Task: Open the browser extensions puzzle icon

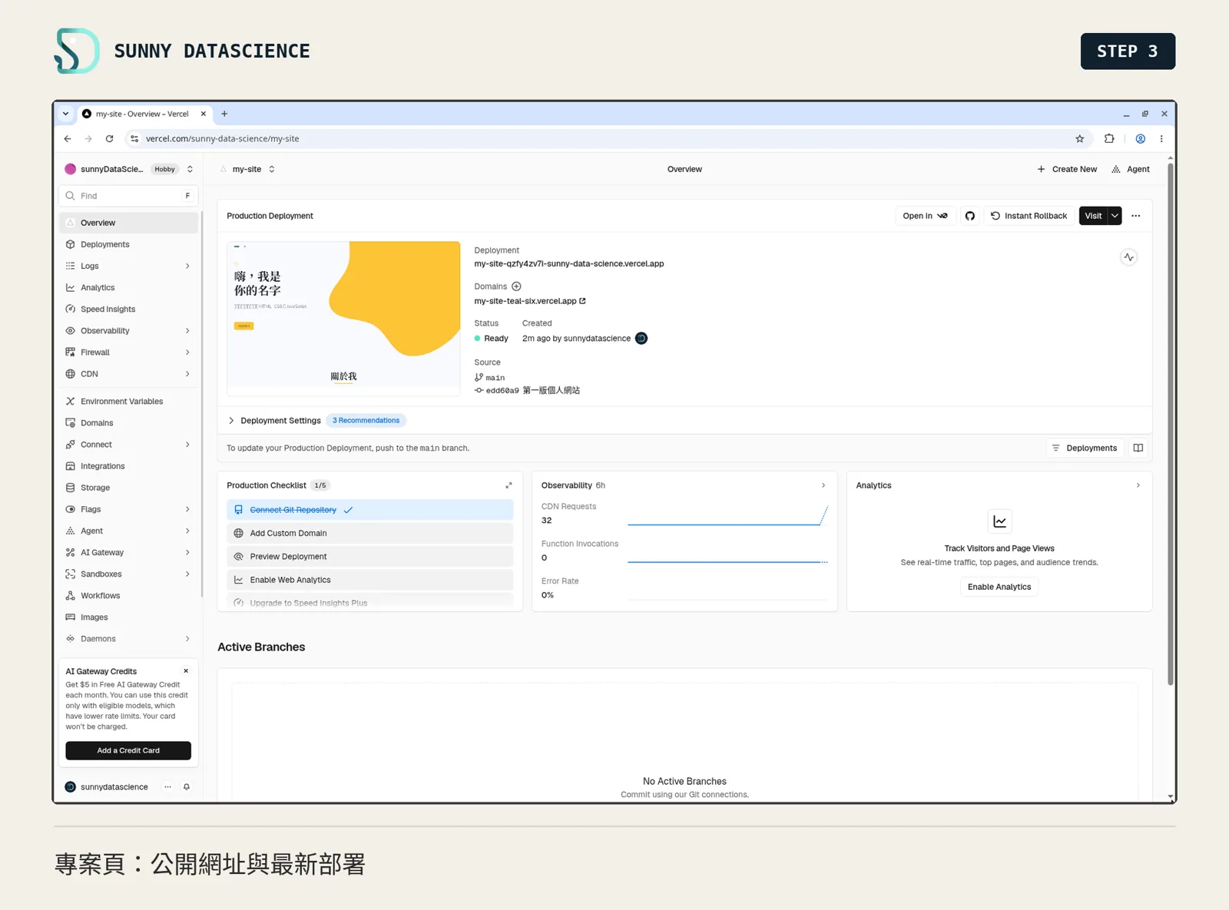Action: tap(1109, 139)
